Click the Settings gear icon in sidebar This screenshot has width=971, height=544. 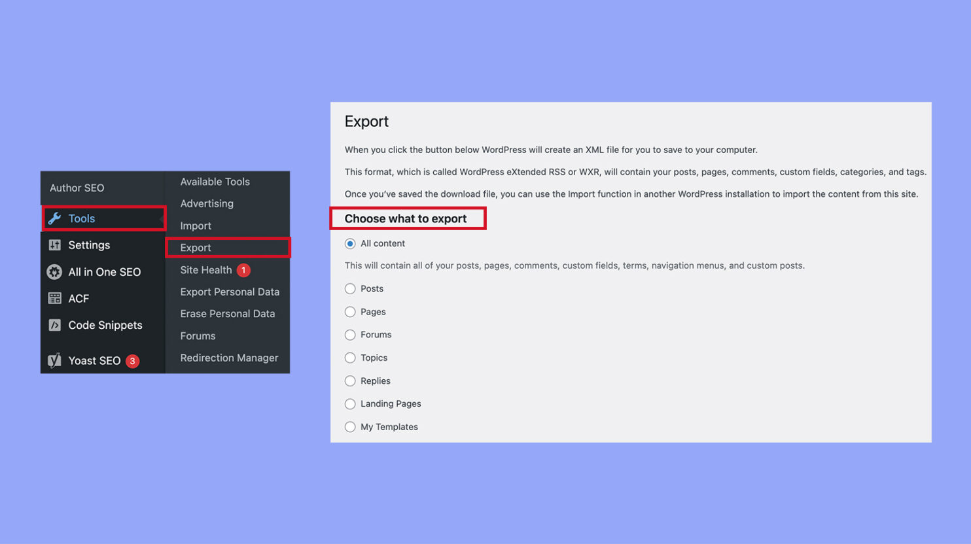pyautogui.click(x=55, y=245)
